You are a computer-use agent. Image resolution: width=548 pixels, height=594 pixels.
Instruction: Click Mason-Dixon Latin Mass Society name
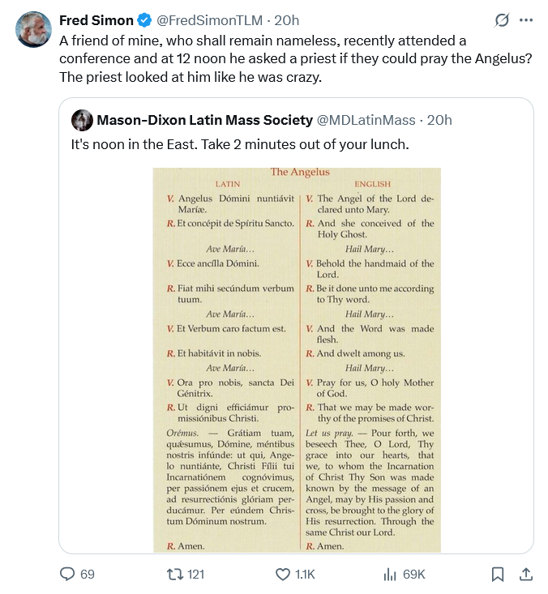click(x=204, y=121)
